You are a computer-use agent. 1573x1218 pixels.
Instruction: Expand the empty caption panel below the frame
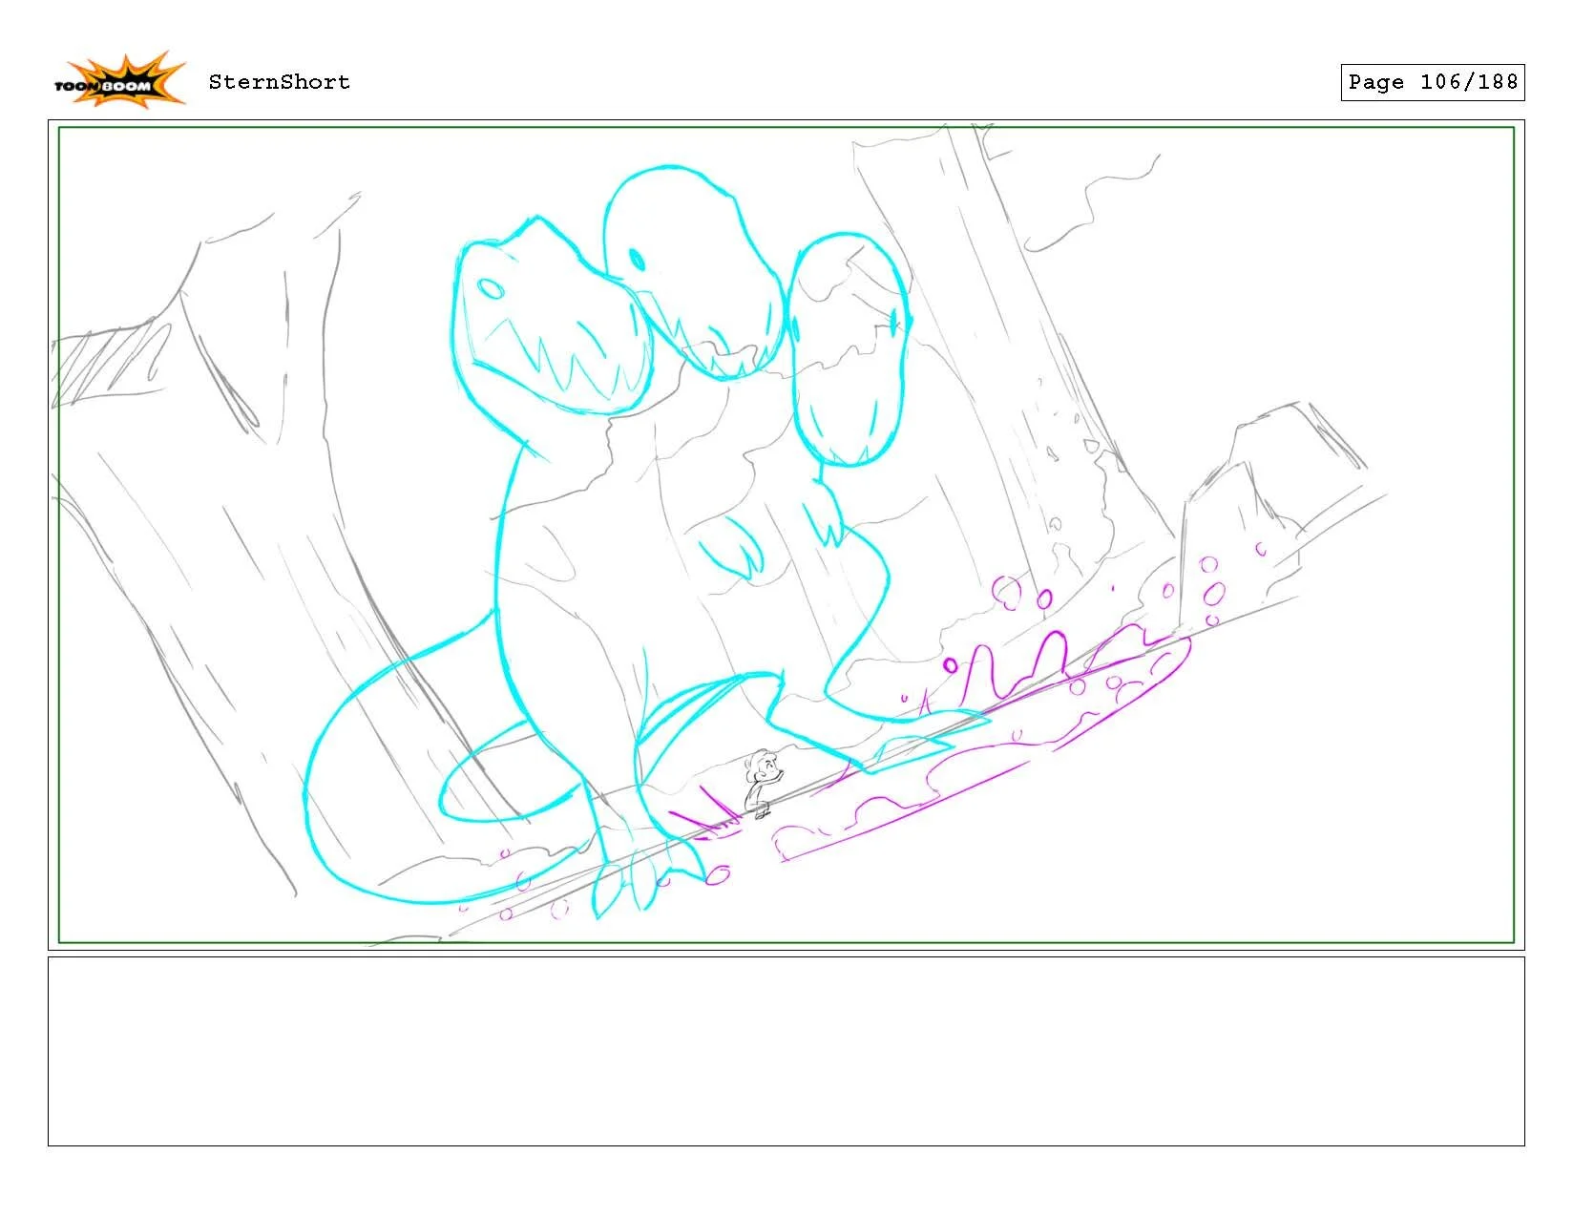pos(786,1055)
